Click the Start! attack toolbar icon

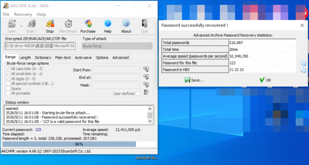(x=31, y=26)
